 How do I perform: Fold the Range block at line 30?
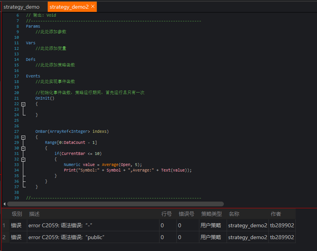tap(23, 148)
